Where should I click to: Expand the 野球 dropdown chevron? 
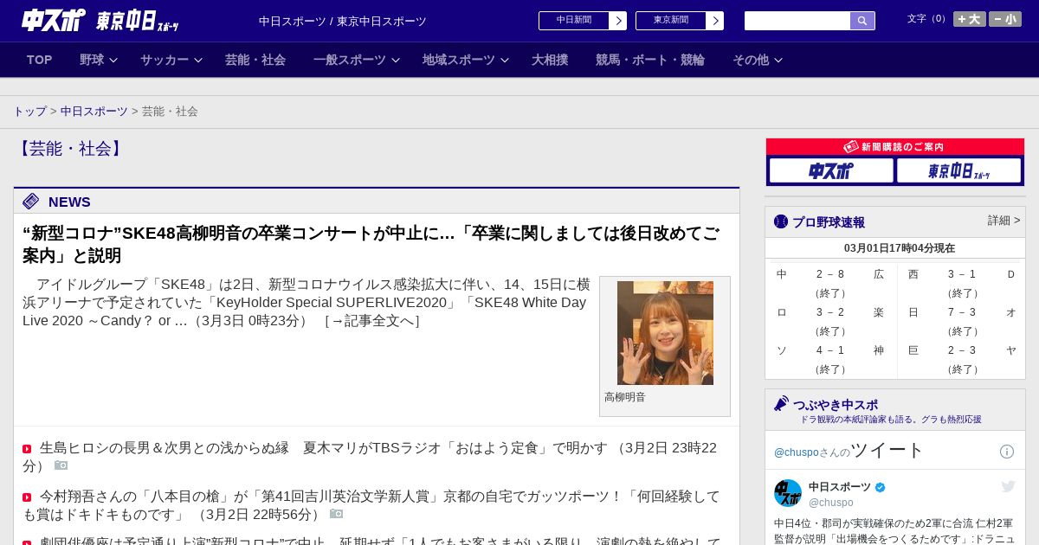tap(113, 61)
